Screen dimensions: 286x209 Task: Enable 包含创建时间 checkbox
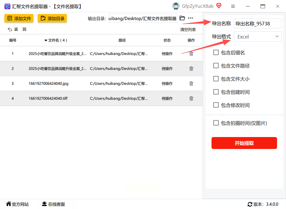(216, 92)
